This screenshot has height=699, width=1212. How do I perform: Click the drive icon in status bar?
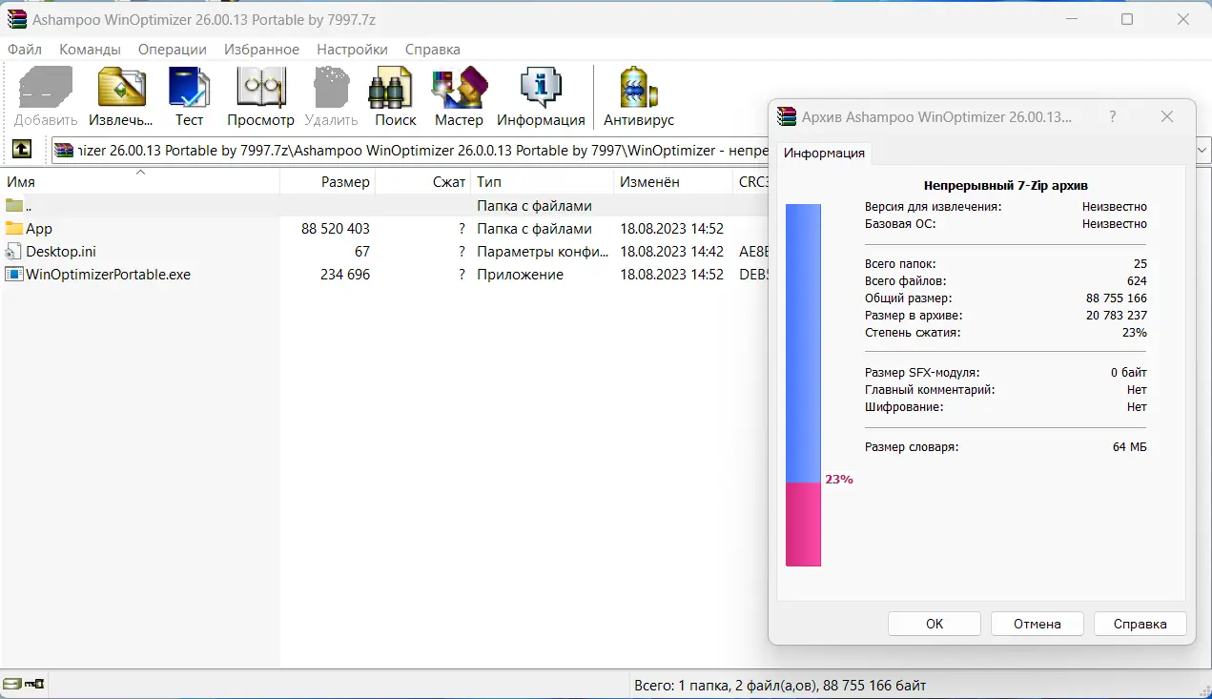[x=12, y=684]
